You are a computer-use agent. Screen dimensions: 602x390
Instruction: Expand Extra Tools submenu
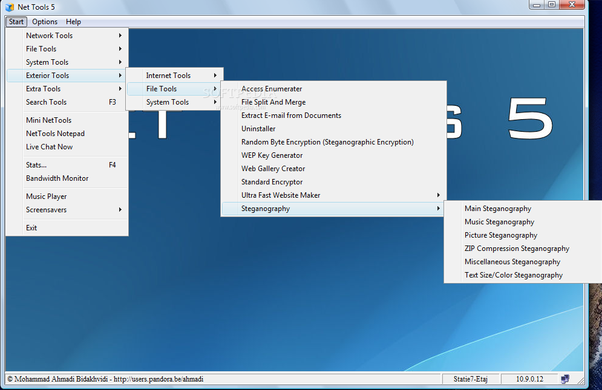(67, 89)
